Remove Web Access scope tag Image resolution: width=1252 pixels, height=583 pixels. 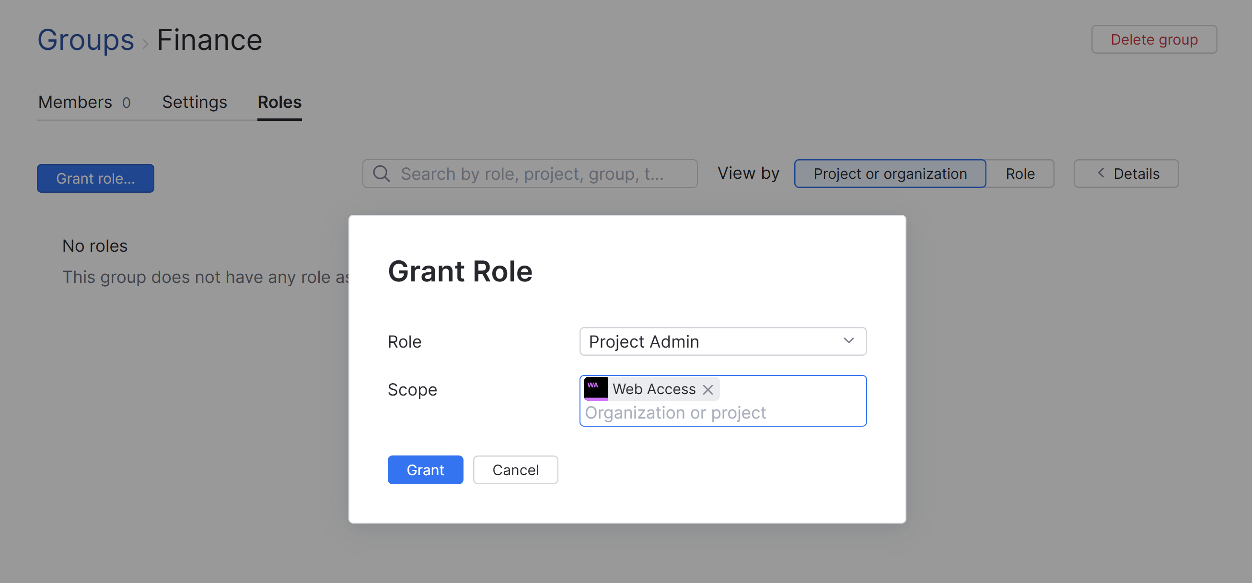click(707, 389)
